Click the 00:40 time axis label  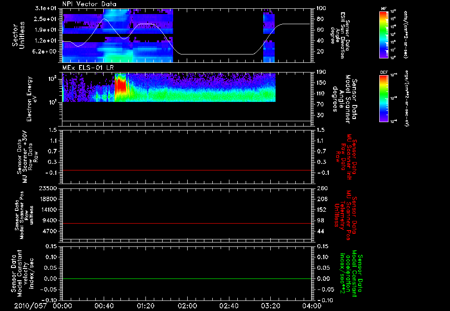coord(104,306)
